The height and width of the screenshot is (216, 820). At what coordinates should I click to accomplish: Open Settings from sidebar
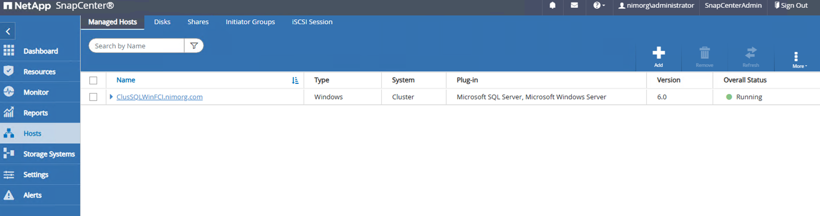pos(36,175)
